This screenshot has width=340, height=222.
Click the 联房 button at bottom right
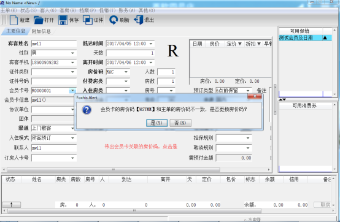tap(322, 205)
